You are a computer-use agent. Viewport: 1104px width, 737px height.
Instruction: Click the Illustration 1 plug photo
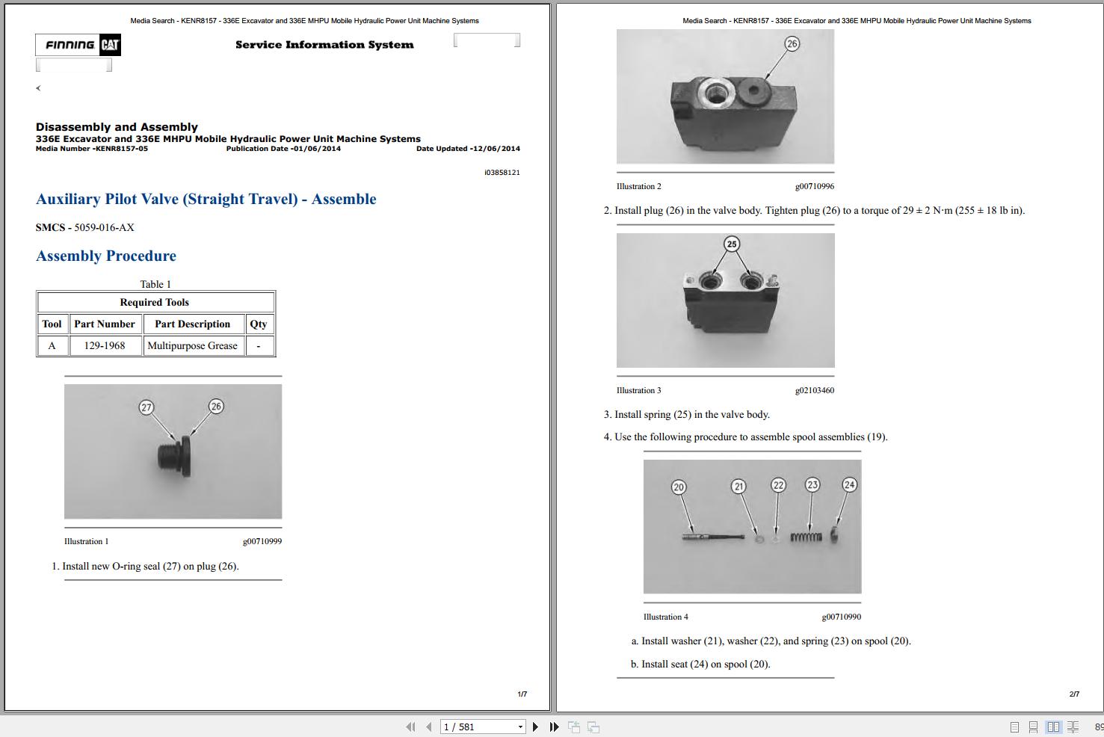pyautogui.click(x=173, y=451)
